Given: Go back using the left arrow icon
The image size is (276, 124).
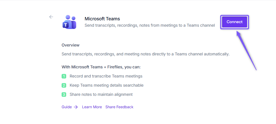Looking at the screenshot, I should pos(51,17).
